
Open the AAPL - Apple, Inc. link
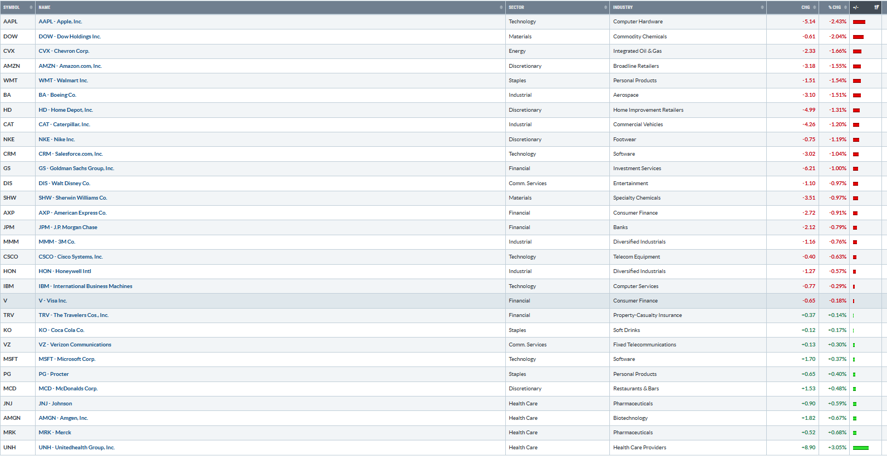coord(60,22)
